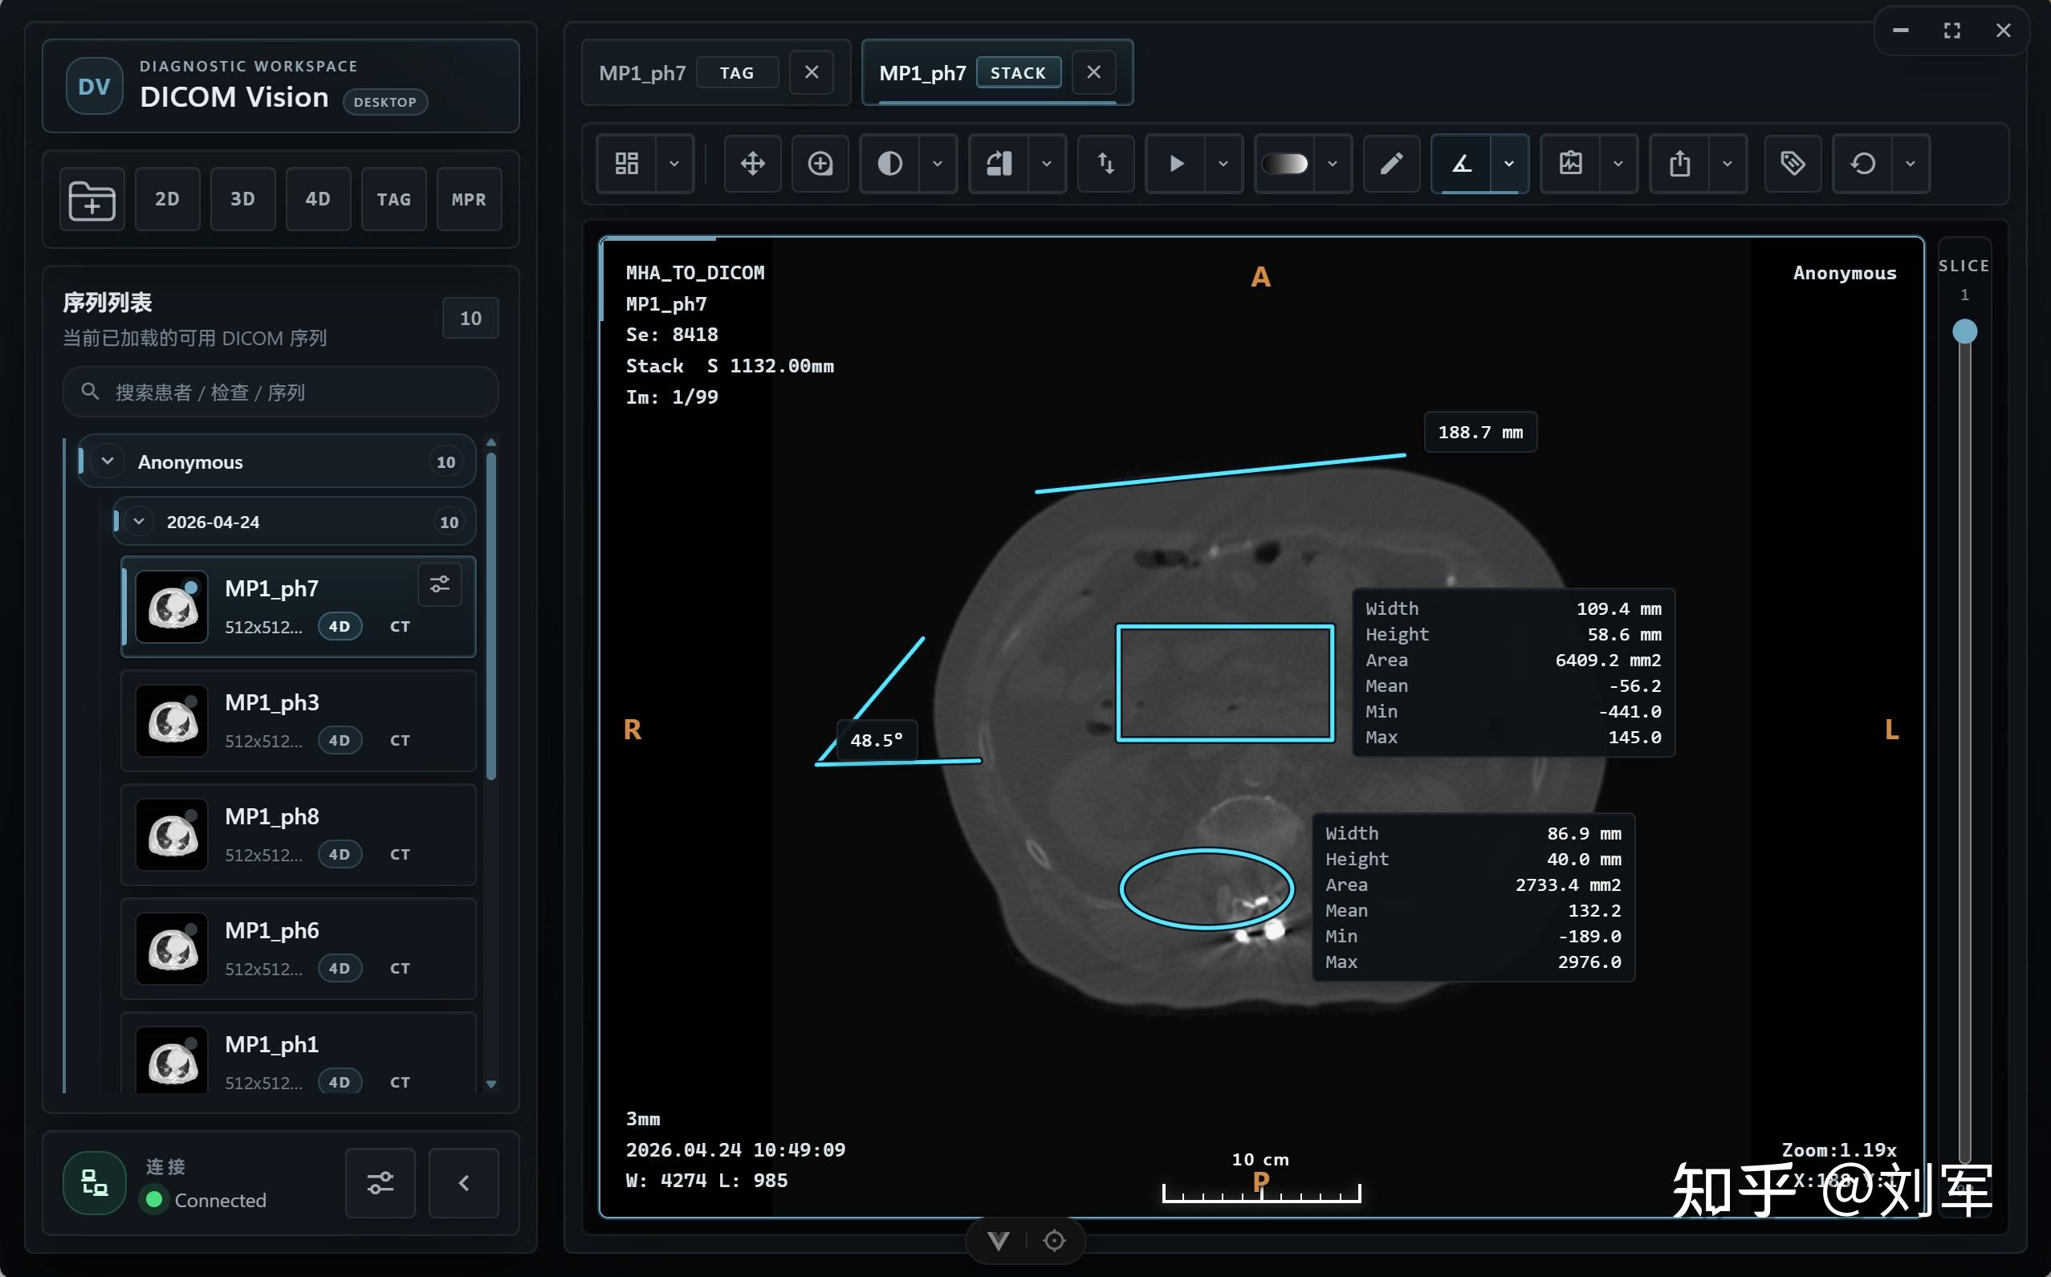Screen dimensions: 2051x1277
Task: Switch to TAG view mode
Action: pyautogui.click(x=393, y=199)
